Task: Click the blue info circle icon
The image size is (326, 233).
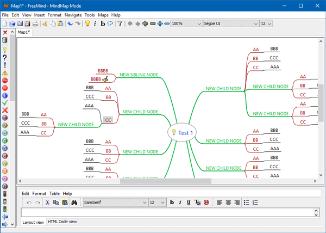Action: pyautogui.click(x=5, y=95)
